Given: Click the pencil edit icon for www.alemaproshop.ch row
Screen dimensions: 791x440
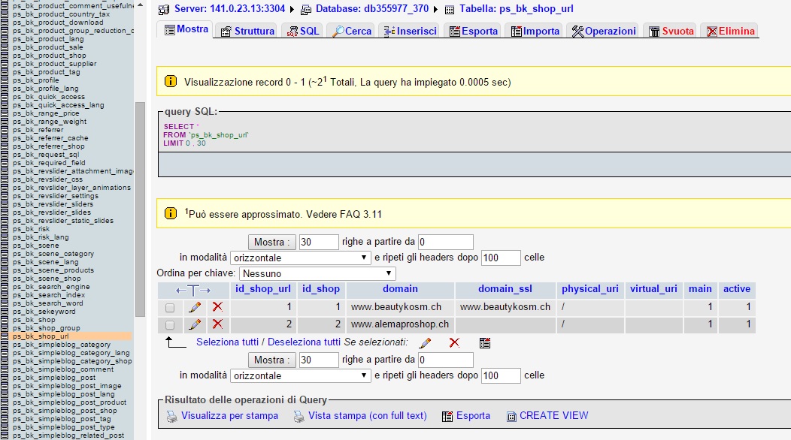Looking at the screenshot, I should (x=194, y=324).
